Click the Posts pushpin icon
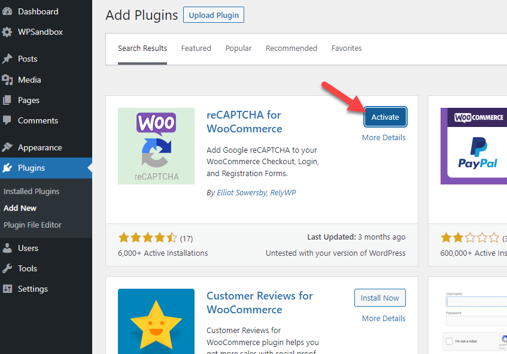 (x=7, y=59)
